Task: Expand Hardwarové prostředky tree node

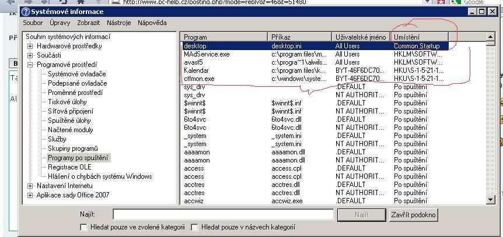Action: (30, 46)
